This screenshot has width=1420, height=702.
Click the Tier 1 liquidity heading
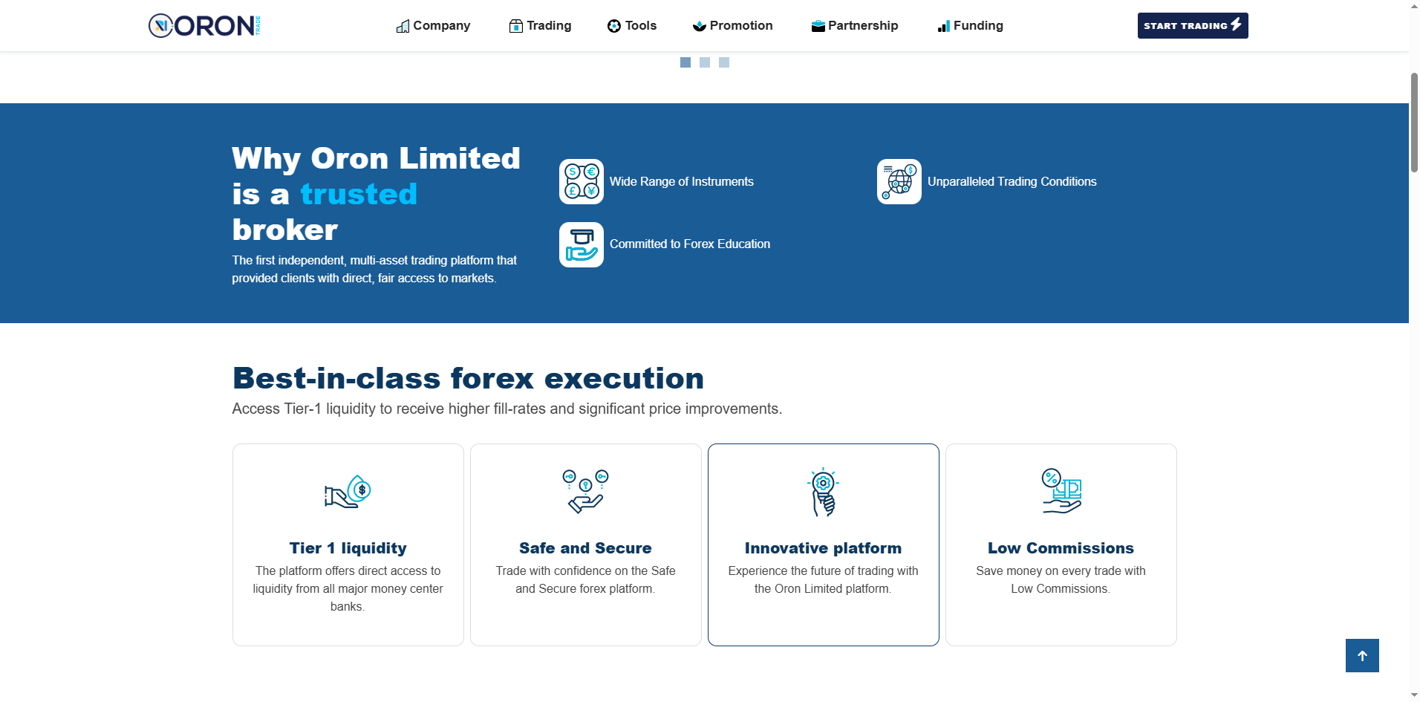[x=348, y=548]
